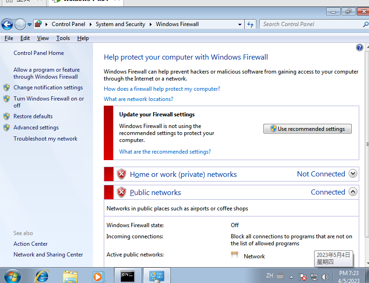Image resolution: width=369 pixels, height=283 pixels.
Task: Click the vertical scrollbar thumb
Action: [367, 144]
